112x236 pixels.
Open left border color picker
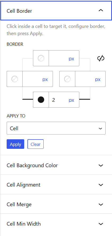[15, 79]
